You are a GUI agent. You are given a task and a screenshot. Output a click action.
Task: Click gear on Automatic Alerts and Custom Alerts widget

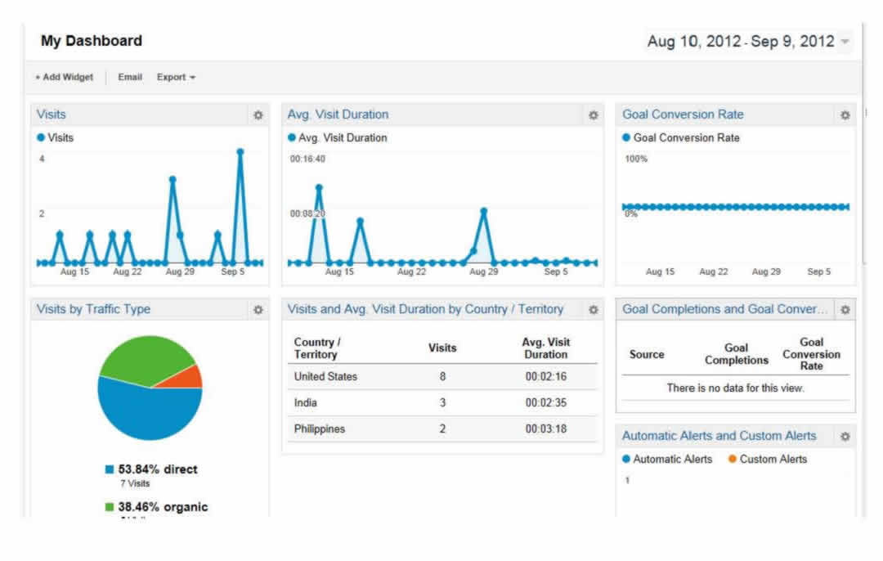[845, 437]
